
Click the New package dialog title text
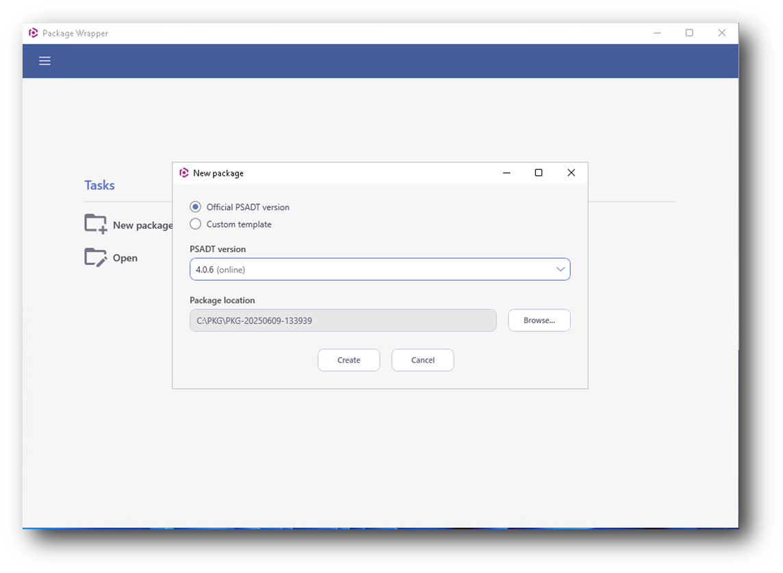[x=218, y=173]
